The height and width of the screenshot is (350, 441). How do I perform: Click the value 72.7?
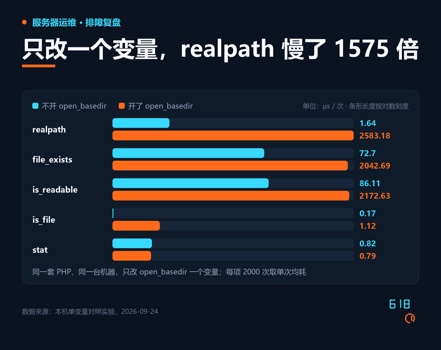pyautogui.click(x=367, y=153)
